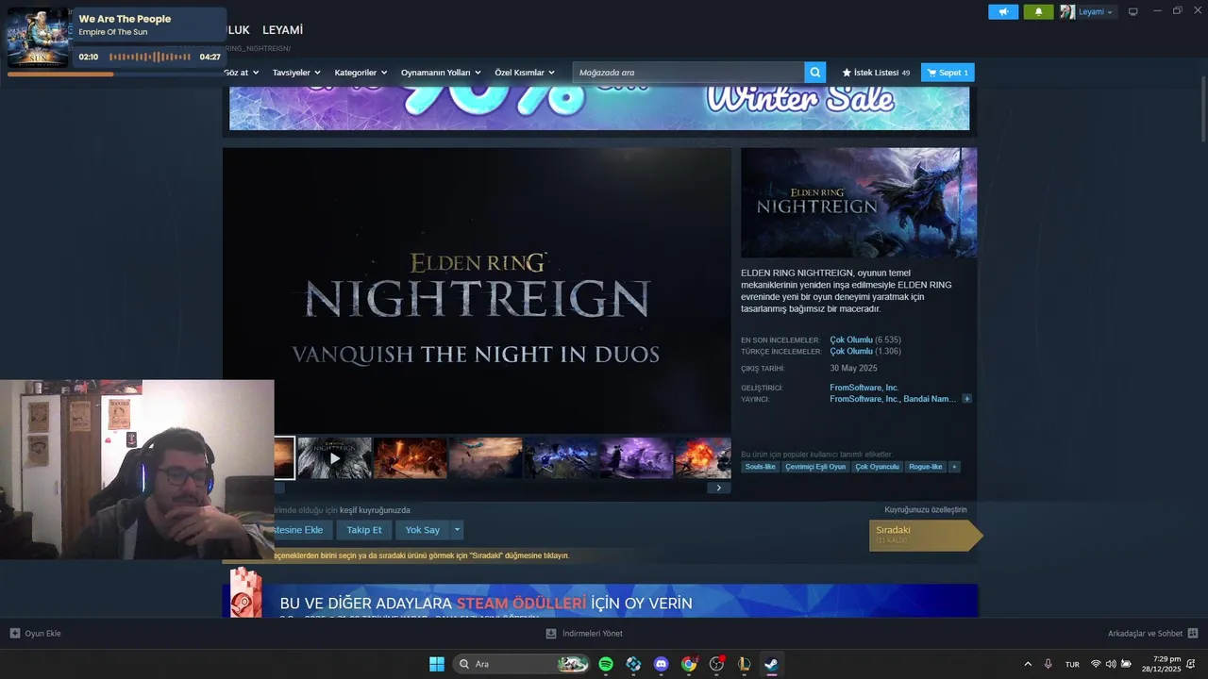Add a tag with the plus button
Viewport: 1208px width, 679px height.
954,467
